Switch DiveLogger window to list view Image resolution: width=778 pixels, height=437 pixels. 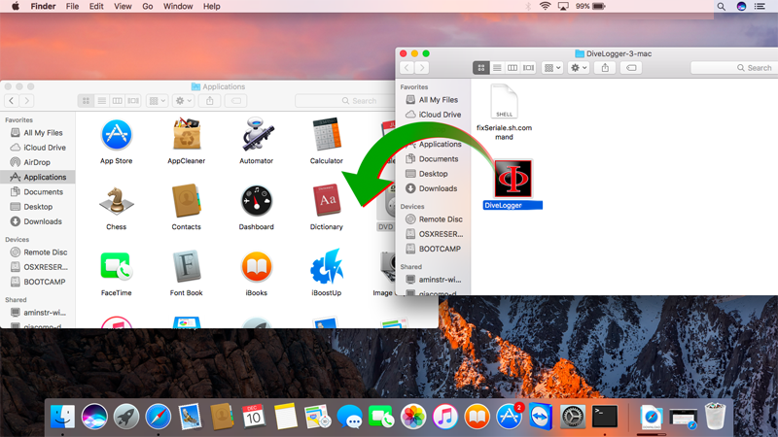point(497,68)
